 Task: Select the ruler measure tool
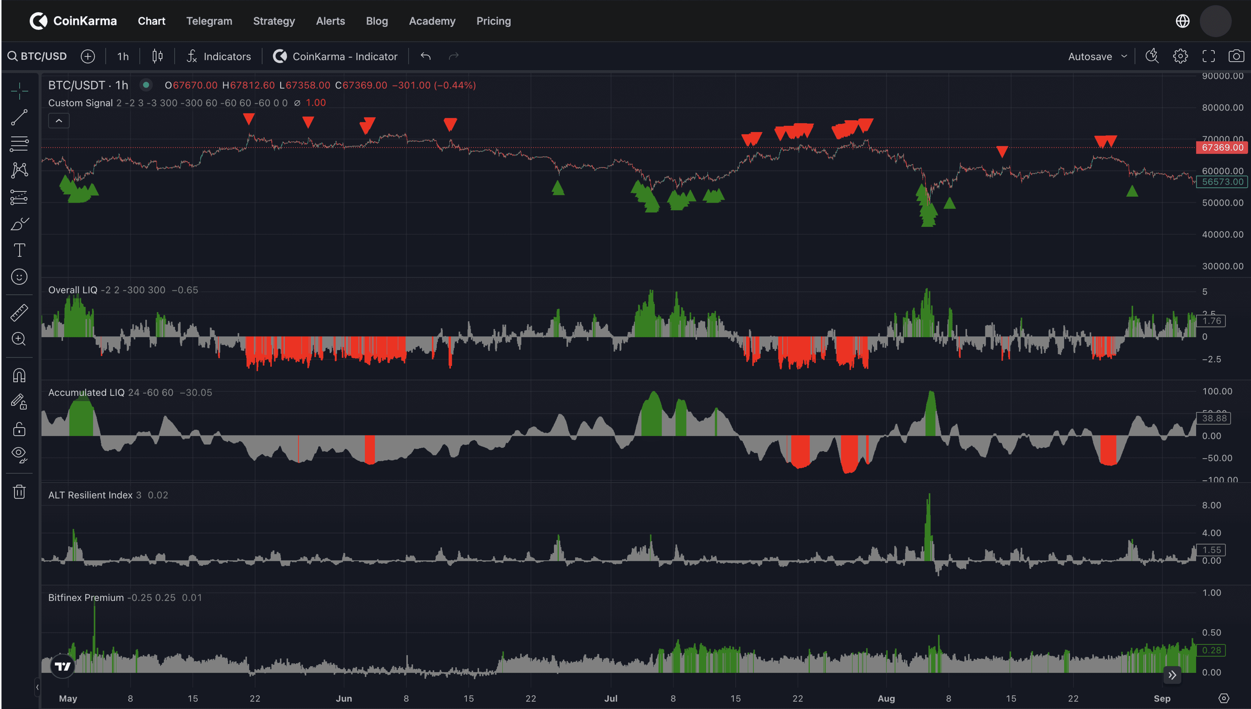pos(20,312)
